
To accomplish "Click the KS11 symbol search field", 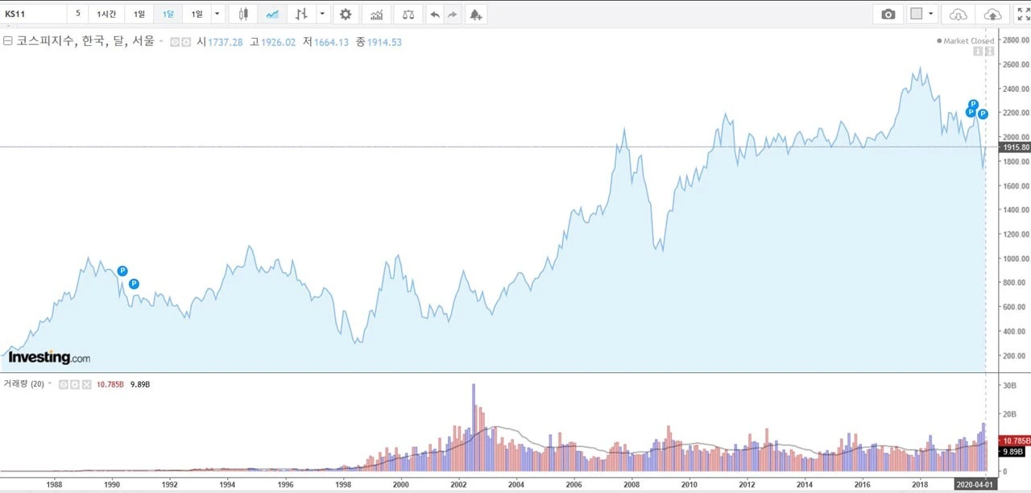I will pos(34,14).
